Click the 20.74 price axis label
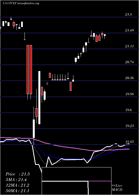This screenshot has height=195, width=139. (x=130, y=62)
